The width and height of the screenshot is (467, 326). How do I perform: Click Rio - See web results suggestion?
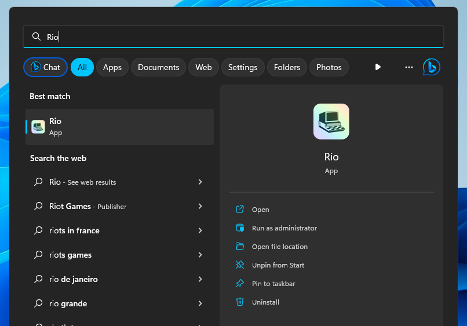click(120, 182)
